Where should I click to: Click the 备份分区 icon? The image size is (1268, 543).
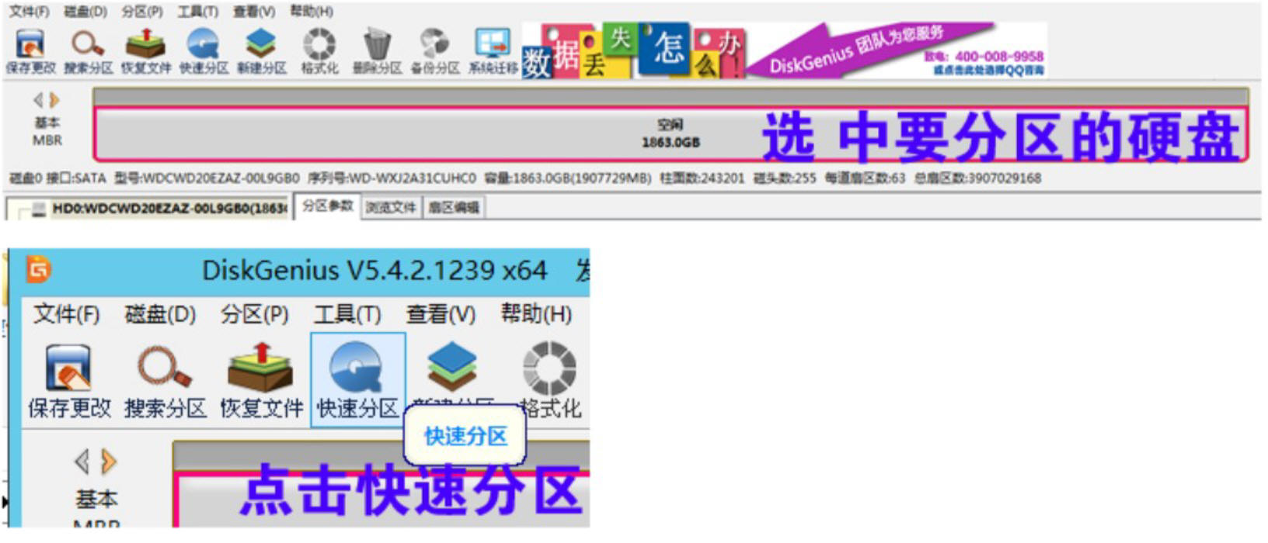point(434,43)
